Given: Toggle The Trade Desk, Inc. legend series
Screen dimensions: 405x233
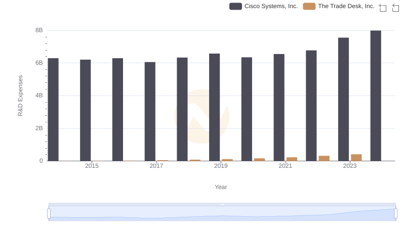Looking at the screenshot, I should point(339,6).
